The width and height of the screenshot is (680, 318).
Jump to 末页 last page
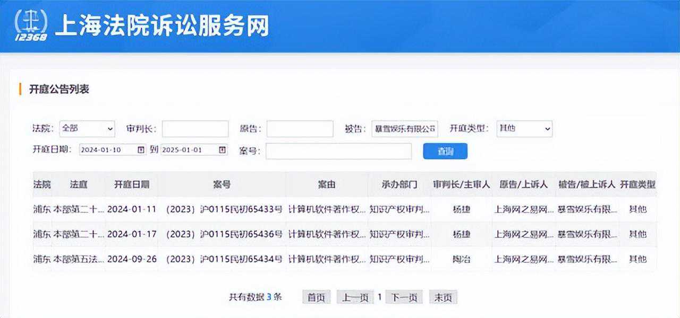tap(443, 297)
